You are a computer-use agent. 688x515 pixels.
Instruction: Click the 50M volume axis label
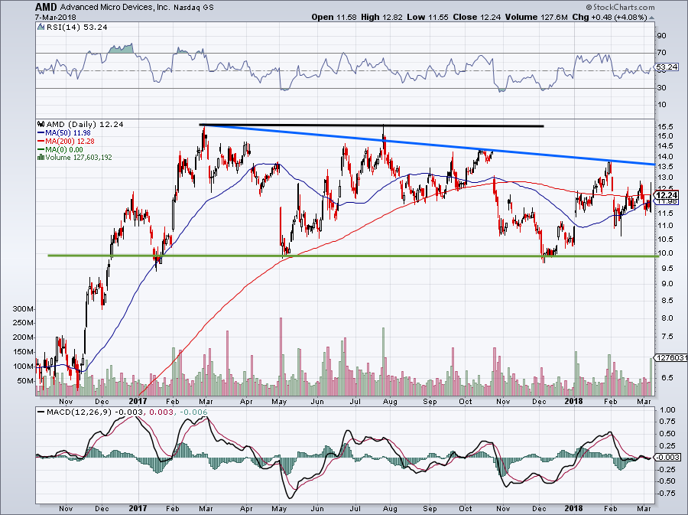(x=25, y=381)
